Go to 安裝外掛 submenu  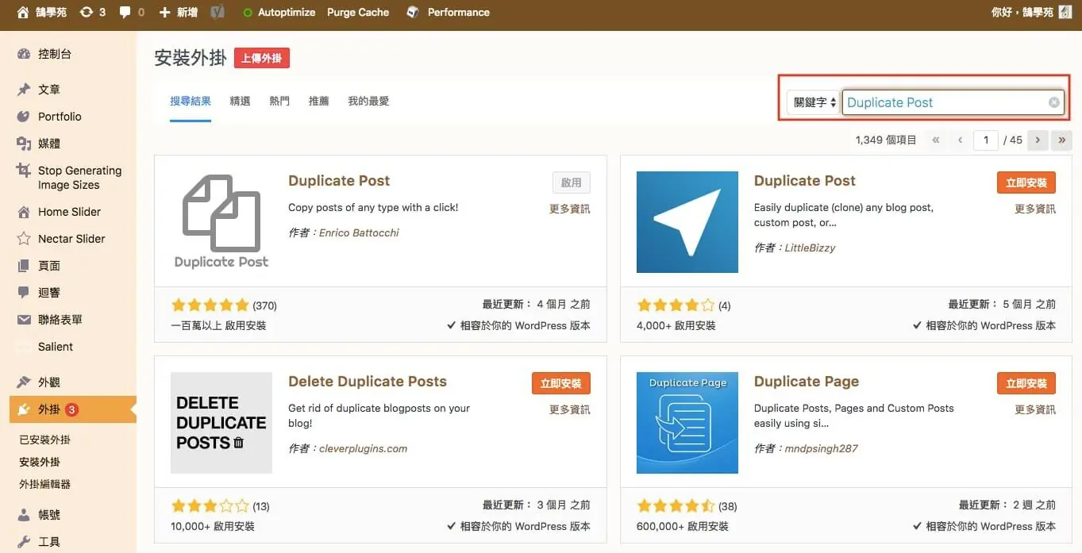(40, 462)
